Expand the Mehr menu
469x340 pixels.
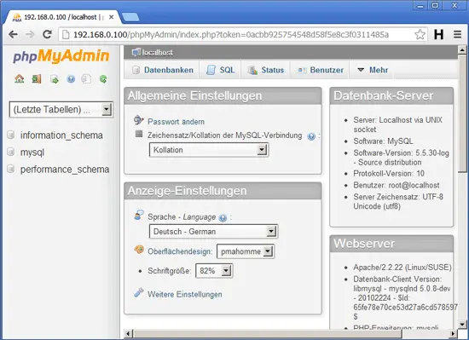click(373, 70)
